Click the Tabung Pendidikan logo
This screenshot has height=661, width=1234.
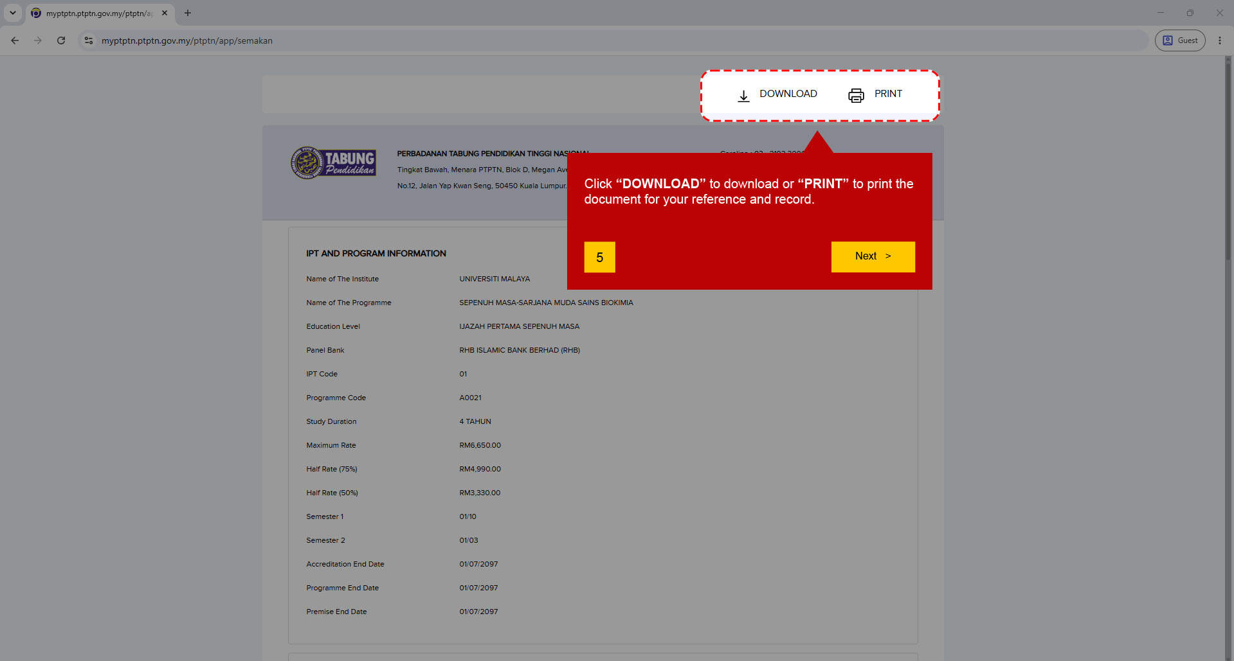point(333,163)
